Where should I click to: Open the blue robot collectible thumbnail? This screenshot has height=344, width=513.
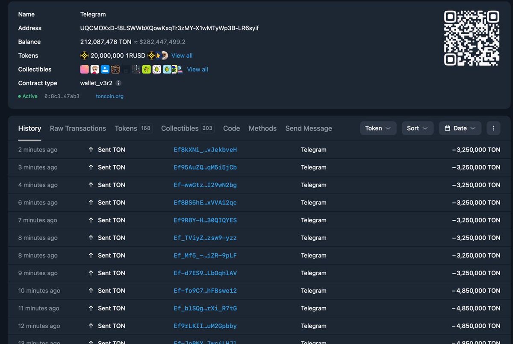pos(105,69)
